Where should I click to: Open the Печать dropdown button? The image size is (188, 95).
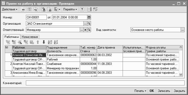(140, 91)
